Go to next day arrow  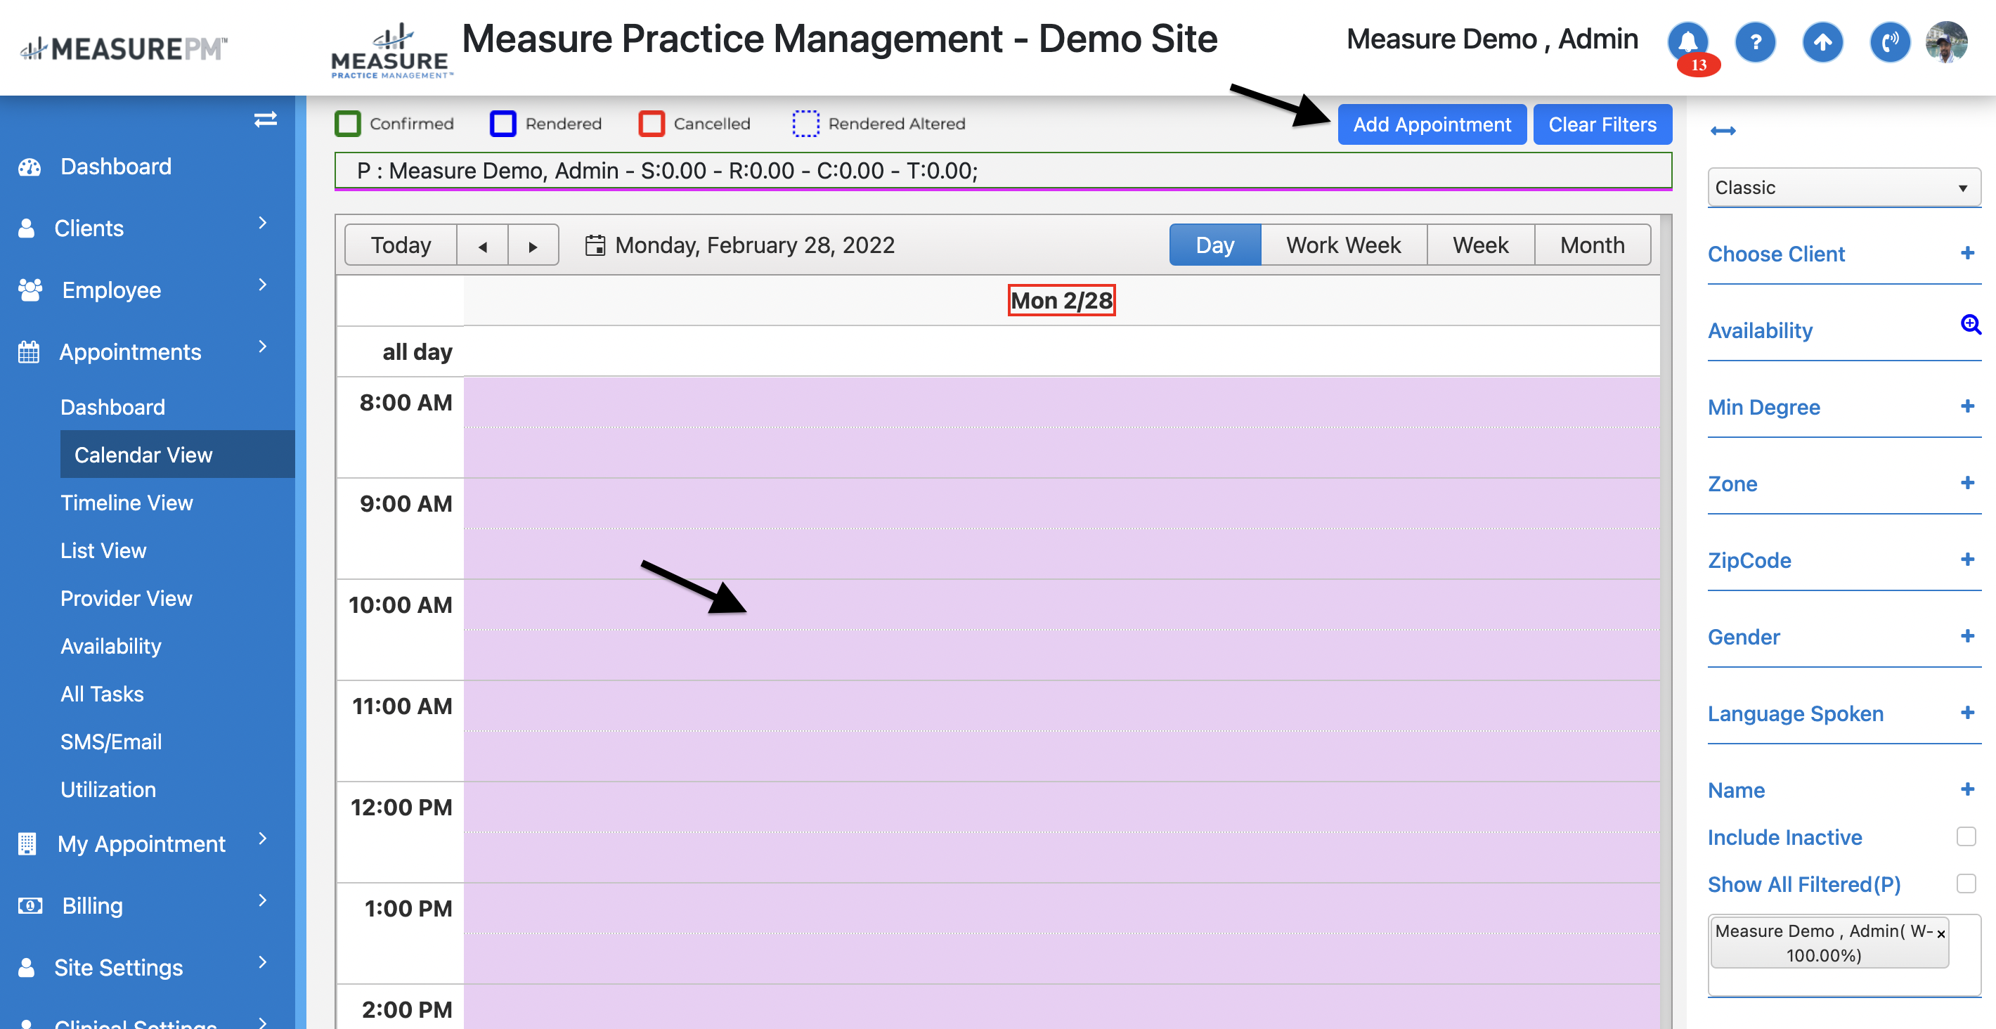point(533,247)
